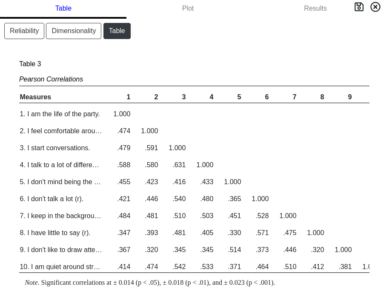Select the correlation value .591
This screenshot has width=381, height=289.
click(x=152, y=148)
